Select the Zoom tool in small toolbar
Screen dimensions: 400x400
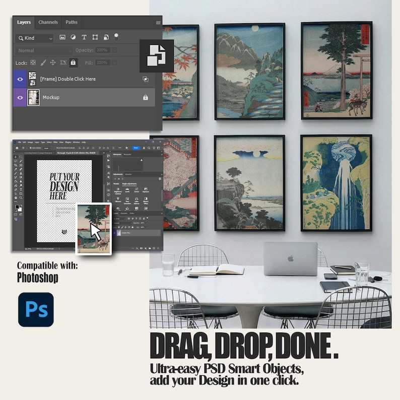coord(21,197)
